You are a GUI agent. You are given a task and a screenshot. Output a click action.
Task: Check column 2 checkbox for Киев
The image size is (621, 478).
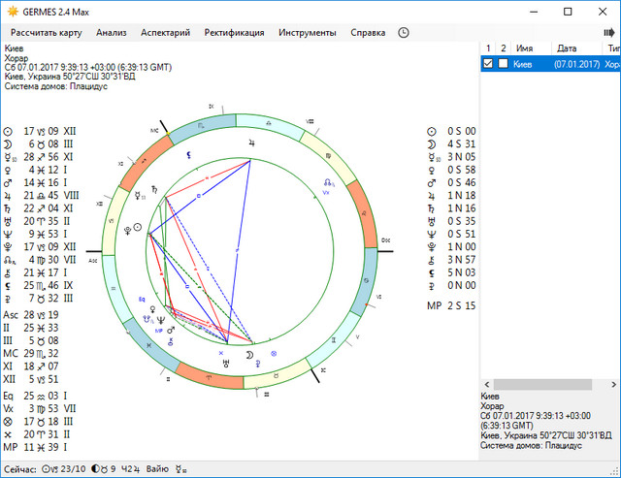pos(503,64)
